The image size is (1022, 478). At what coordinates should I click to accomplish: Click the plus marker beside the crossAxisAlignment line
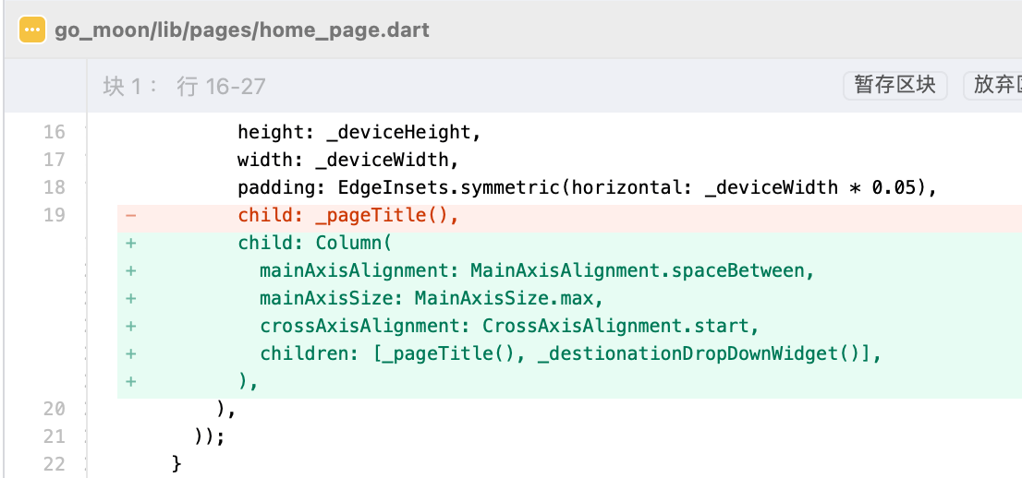click(130, 326)
